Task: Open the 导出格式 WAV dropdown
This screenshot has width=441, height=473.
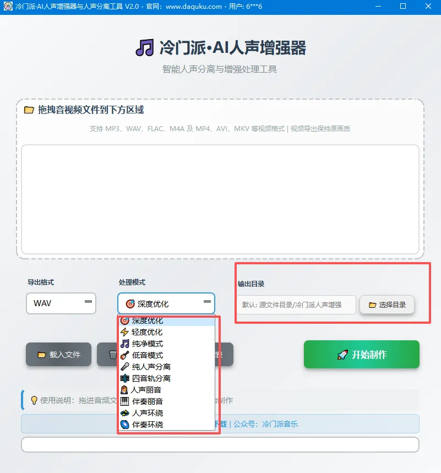Action: [x=61, y=303]
